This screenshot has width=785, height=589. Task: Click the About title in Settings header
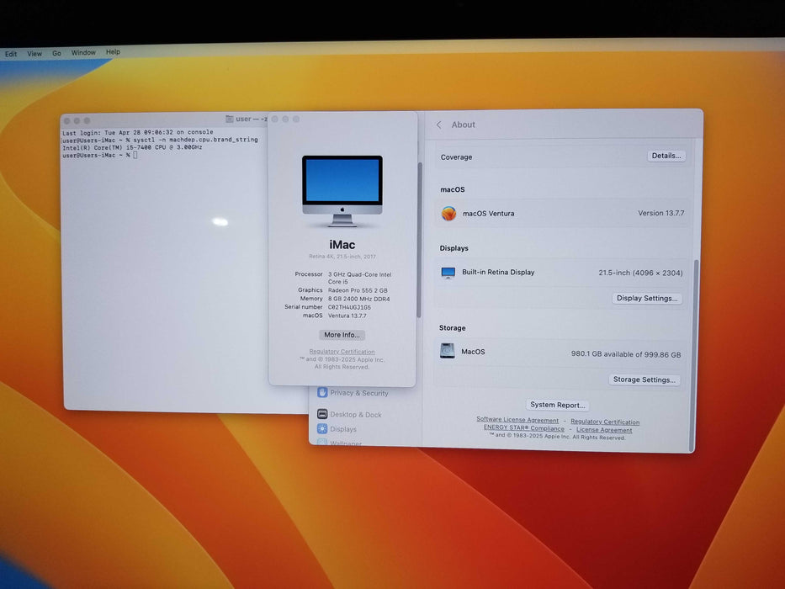click(x=463, y=125)
